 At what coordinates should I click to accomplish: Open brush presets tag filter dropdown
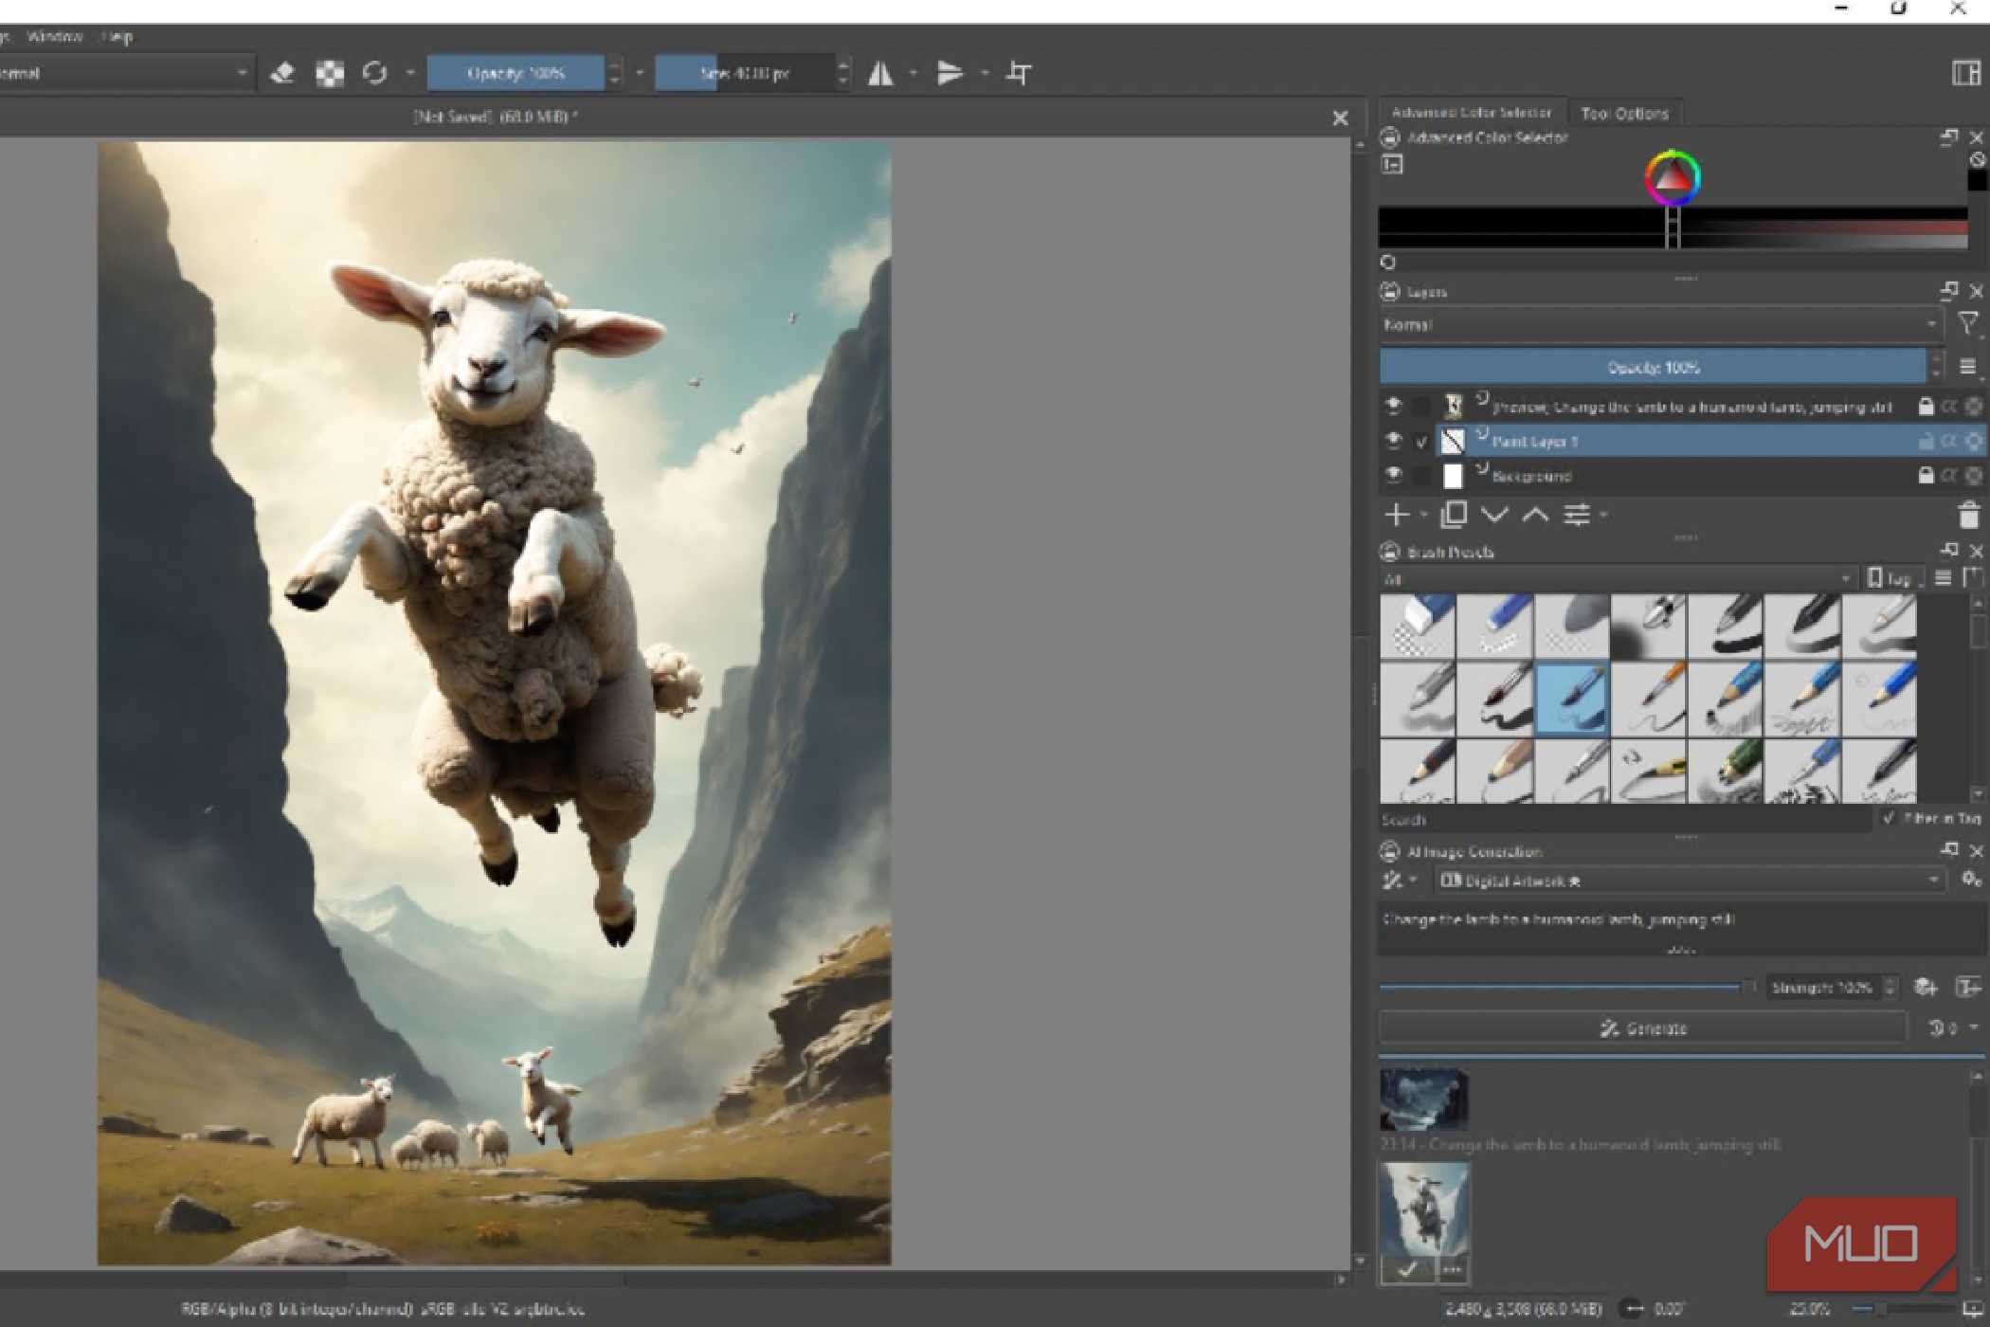[x=1618, y=578]
